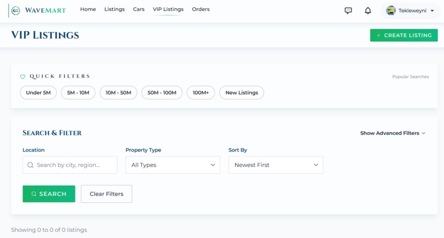Click Clear Filters
Screen dimensions: 444x238
pyautogui.click(x=106, y=194)
